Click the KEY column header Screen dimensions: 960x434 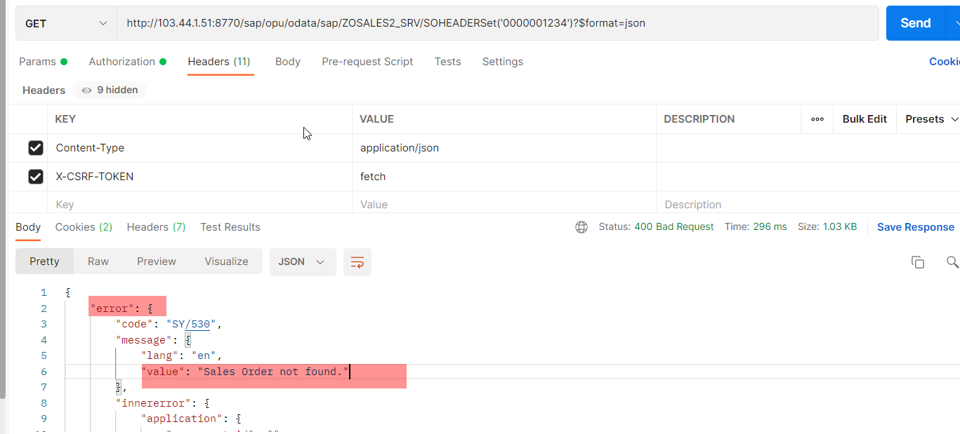(65, 119)
